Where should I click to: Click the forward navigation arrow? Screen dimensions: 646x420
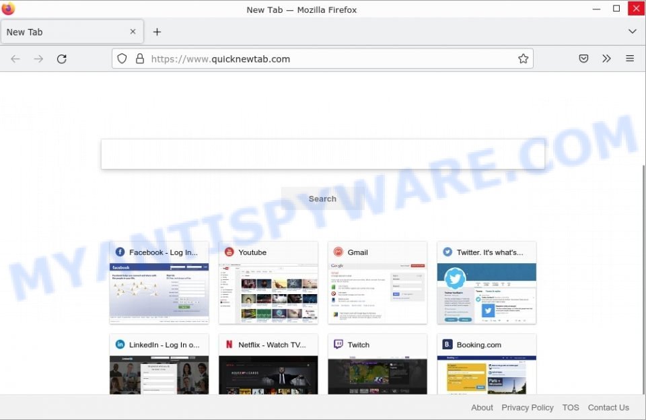38,59
